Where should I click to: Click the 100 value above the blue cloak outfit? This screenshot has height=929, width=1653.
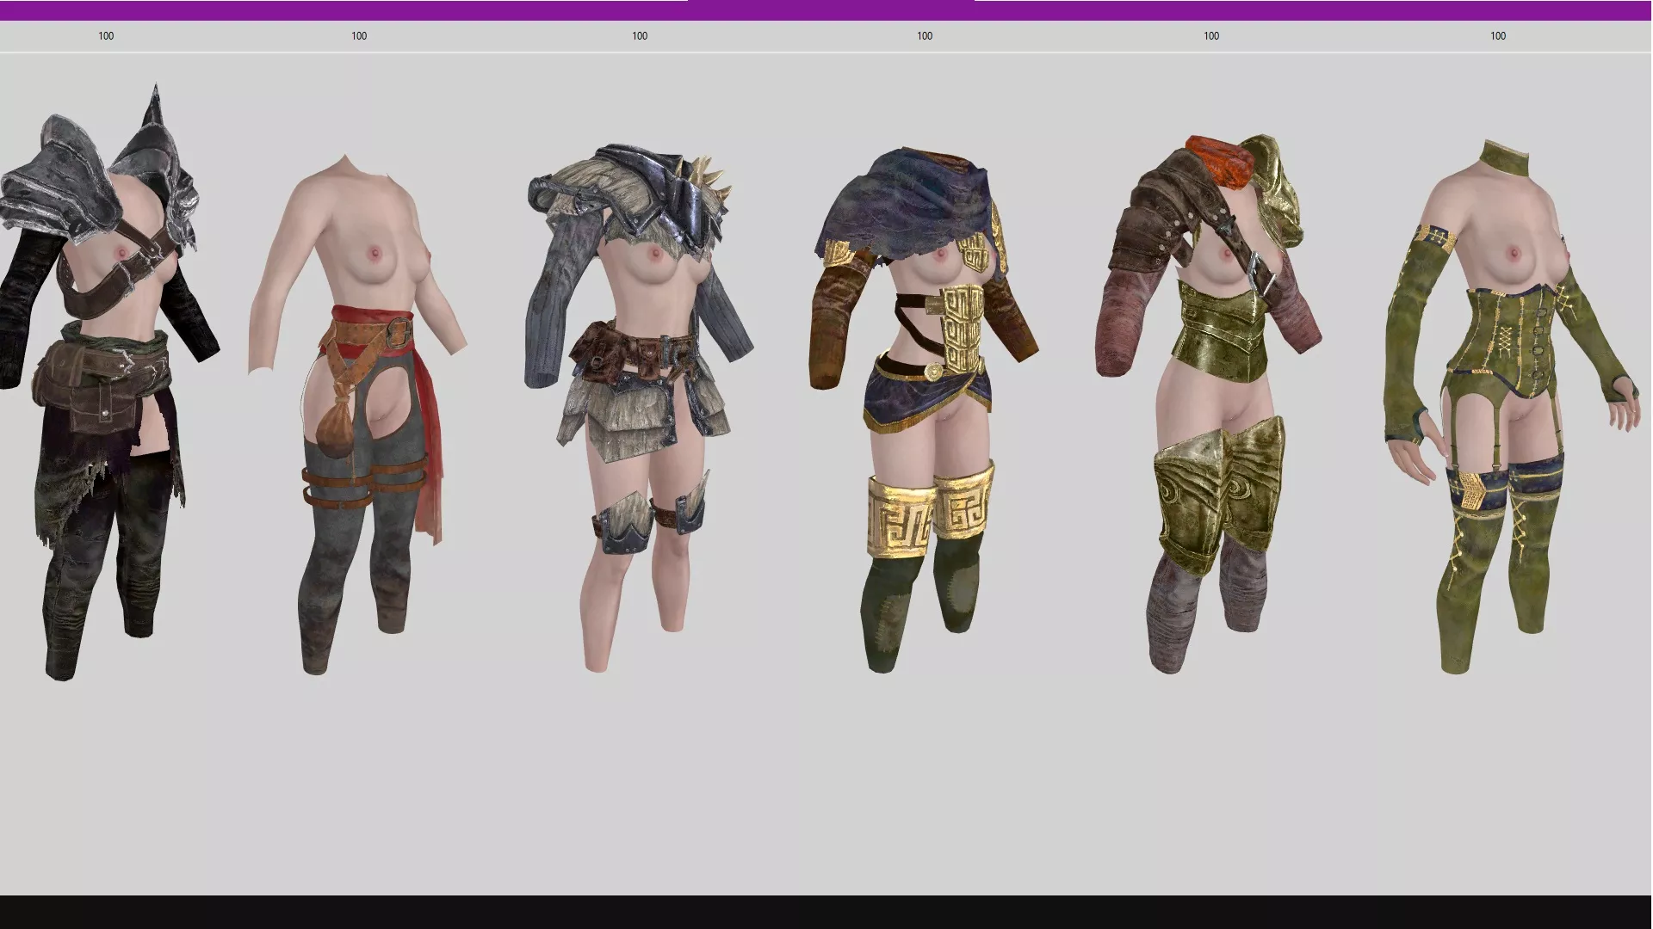(x=925, y=36)
